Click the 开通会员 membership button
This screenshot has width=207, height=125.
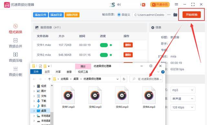tap(160, 5)
